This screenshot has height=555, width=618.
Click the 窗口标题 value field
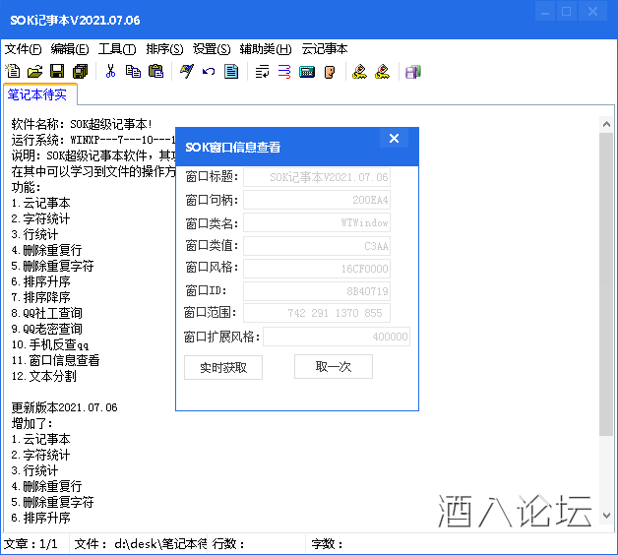317,177
